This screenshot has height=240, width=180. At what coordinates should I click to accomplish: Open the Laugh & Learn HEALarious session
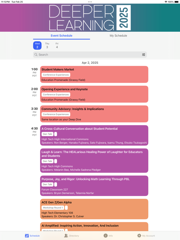click(x=94, y=161)
